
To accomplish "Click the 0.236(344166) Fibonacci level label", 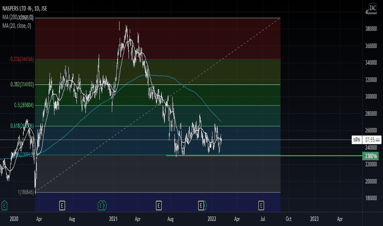I will pos(22,59).
